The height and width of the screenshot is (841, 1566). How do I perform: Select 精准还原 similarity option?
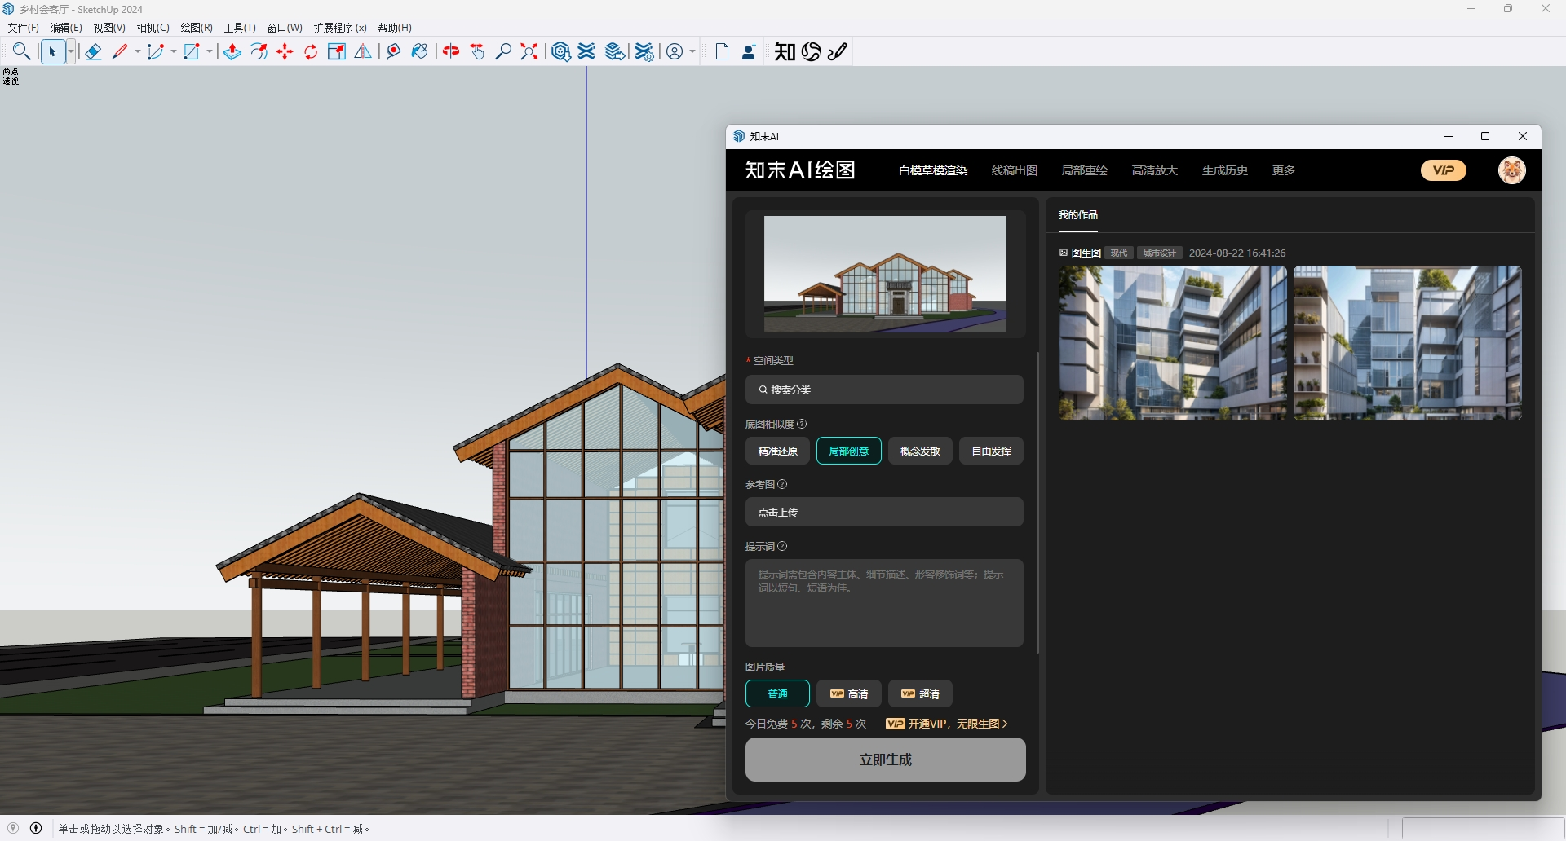coord(777,451)
